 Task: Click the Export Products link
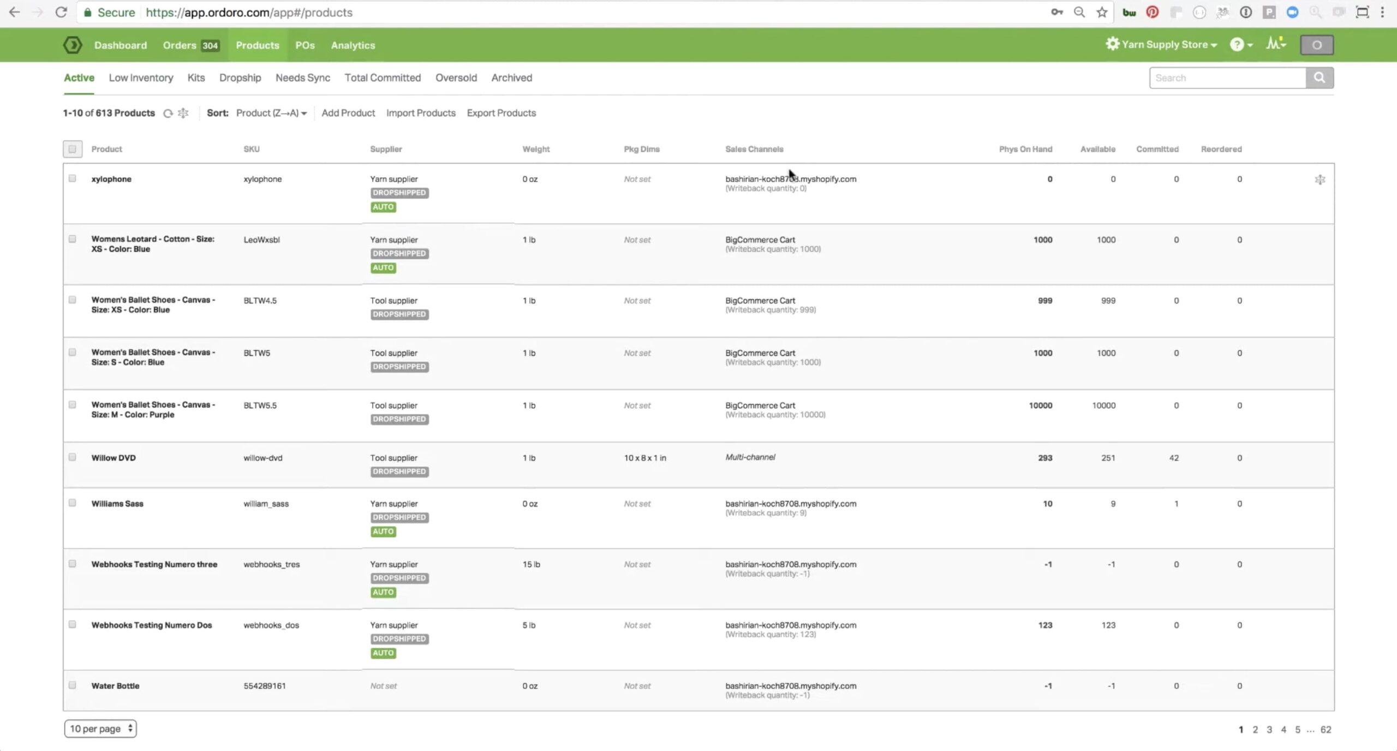[501, 113]
